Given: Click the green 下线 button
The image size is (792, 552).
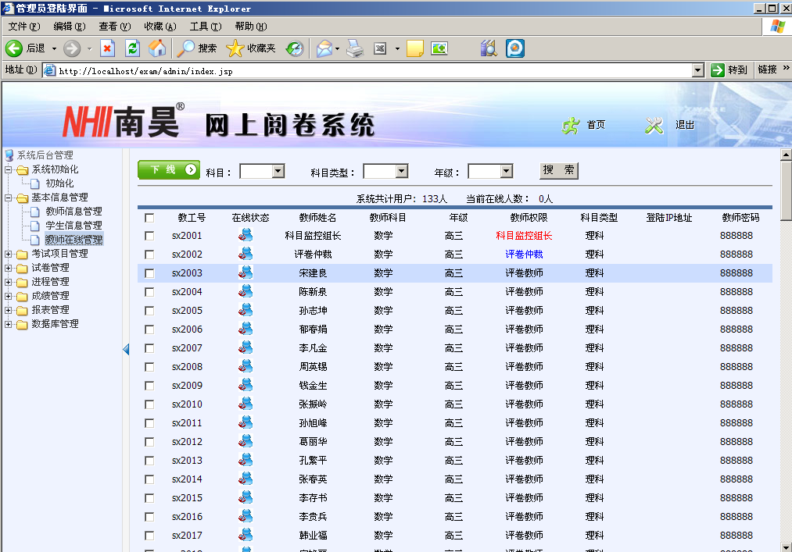Looking at the screenshot, I should [169, 170].
